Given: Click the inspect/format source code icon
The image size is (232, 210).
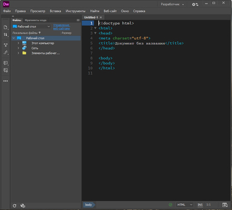Looking at the screenshot, I should (5, 53).
